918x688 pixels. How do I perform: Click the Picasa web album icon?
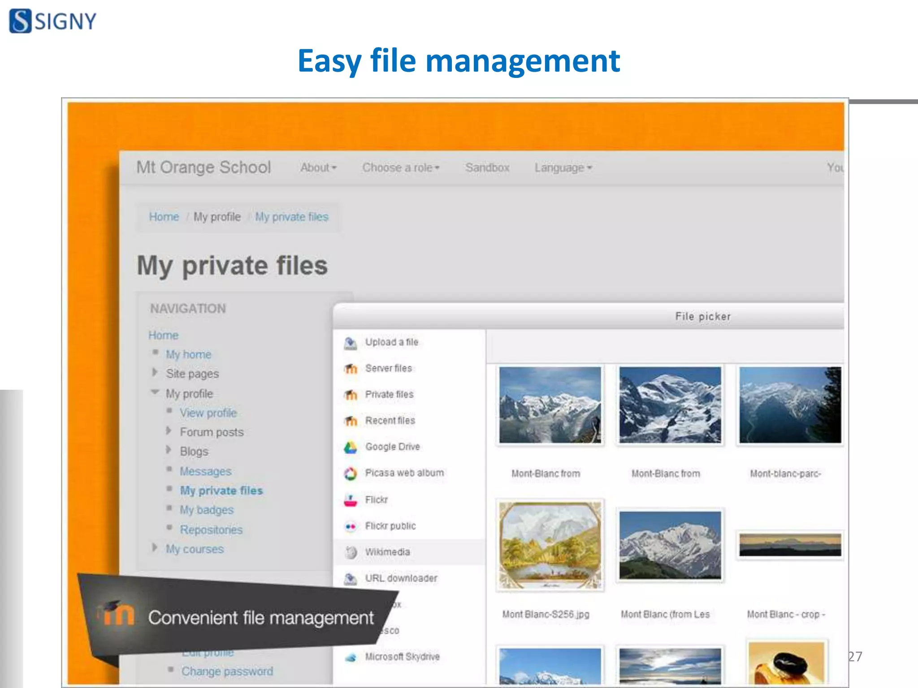click(x=351, y=473)
